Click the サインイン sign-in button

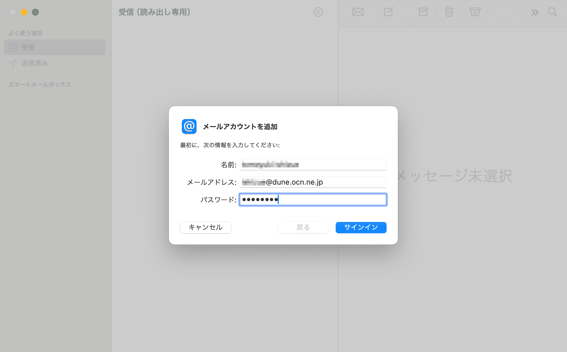click(361, 227)
